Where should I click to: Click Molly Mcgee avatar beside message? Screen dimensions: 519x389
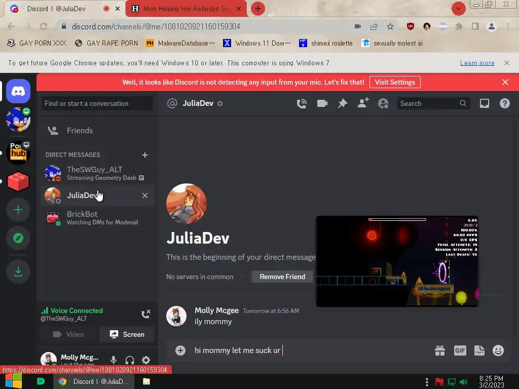click(x=176, y=316)
